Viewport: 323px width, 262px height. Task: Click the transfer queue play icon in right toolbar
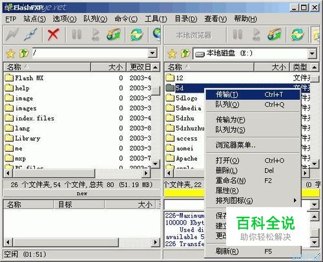pyautogui.click(x=256, y=34)
